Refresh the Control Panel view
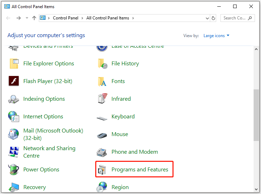This screenshot has width=261, height=194. click(213, 18)
